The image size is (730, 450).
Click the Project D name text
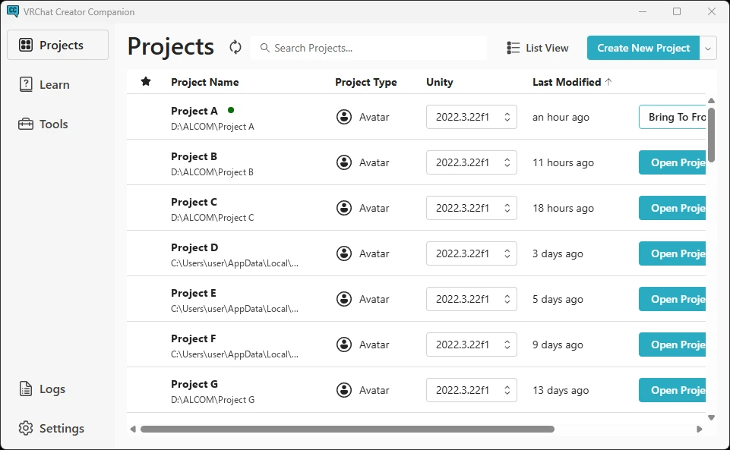click(x=194, y=248)
